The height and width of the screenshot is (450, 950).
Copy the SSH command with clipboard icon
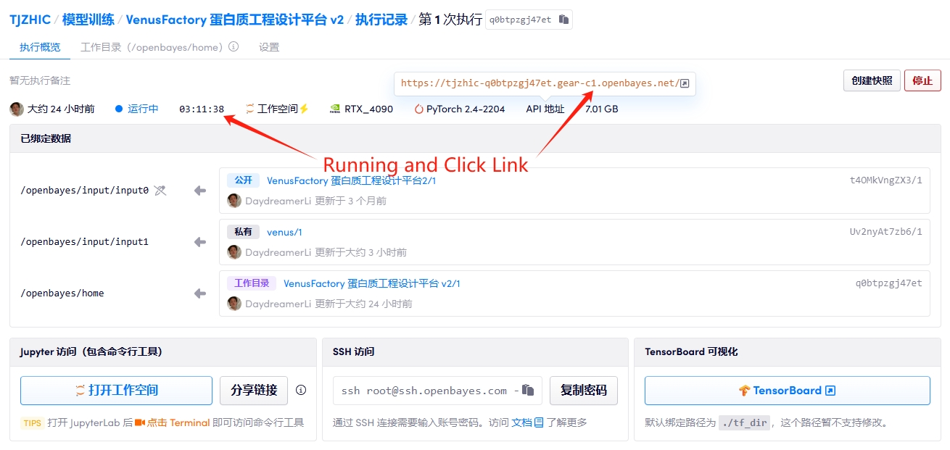[528, 391]
